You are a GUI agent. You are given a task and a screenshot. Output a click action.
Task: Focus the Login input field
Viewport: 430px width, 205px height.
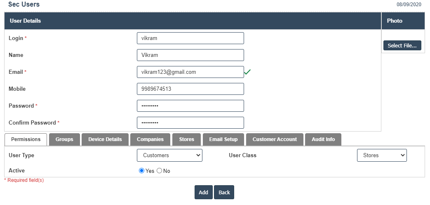[190, 38]
